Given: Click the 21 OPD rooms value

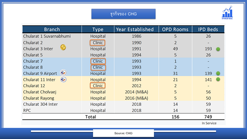Looking at the screenshot, I should point(175,80).
